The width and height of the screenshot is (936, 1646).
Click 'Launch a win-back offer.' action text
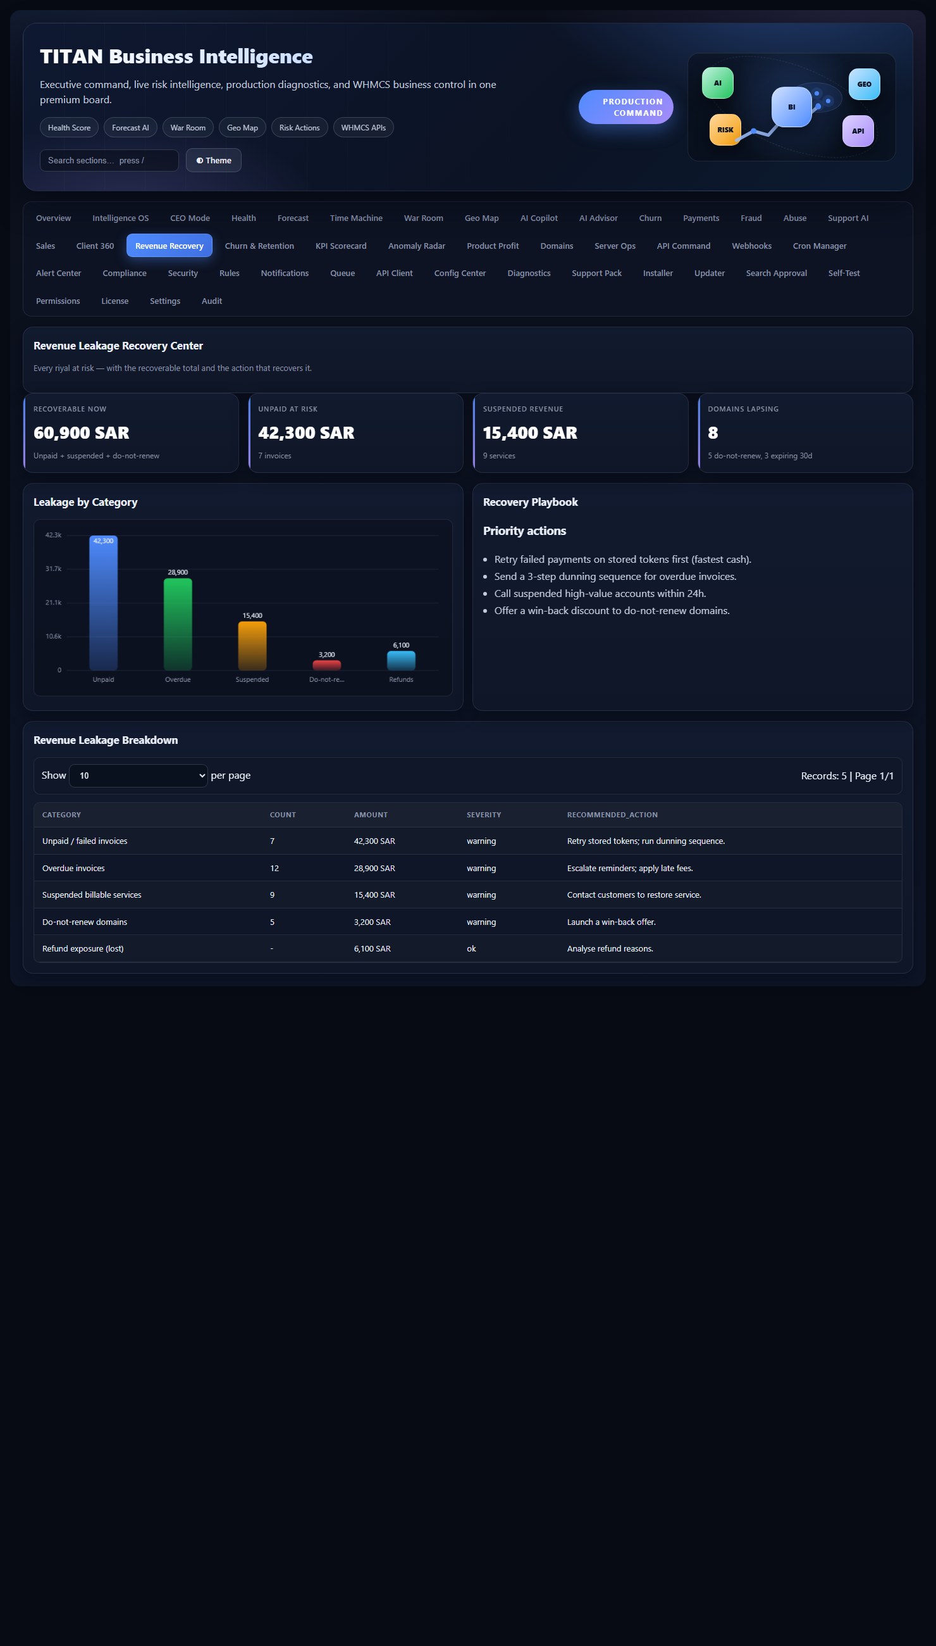(612, 922)
